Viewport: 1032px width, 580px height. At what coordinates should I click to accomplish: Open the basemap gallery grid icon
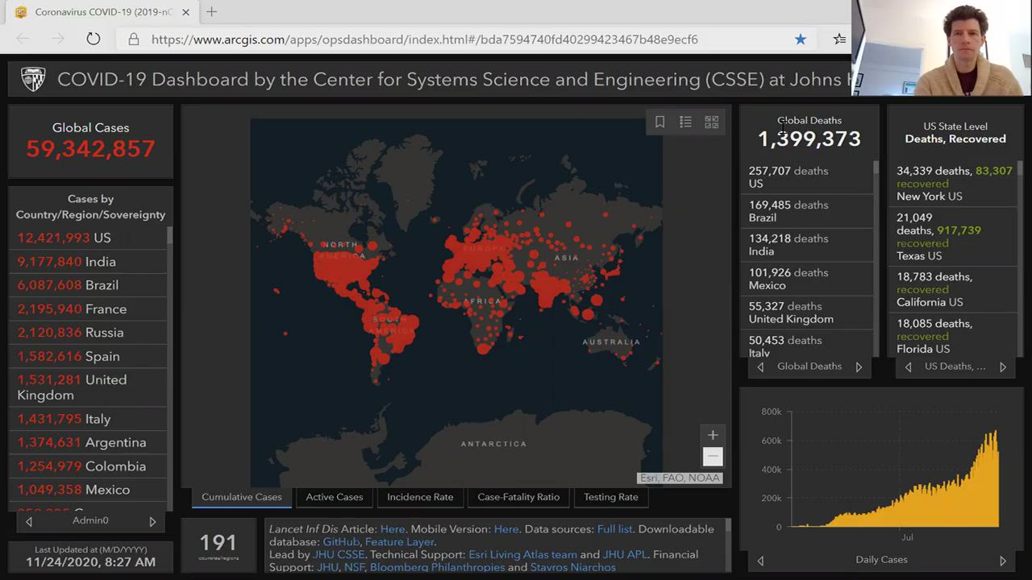[711, 122]
